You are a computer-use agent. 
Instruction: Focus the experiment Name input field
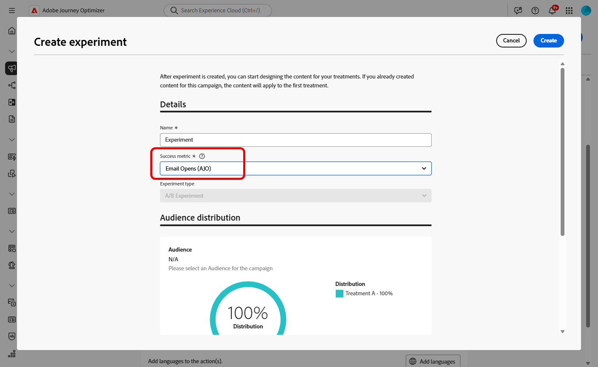[295, 140]
